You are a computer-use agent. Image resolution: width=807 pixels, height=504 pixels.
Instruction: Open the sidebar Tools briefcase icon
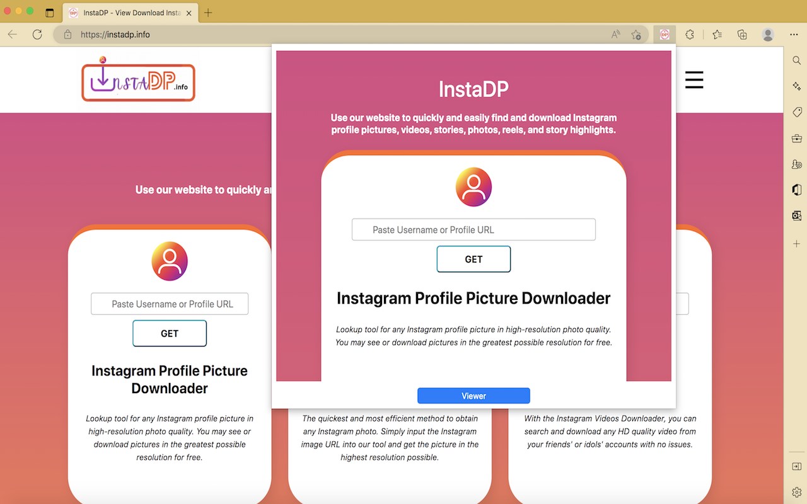pyautogui.click(x=797, y=139)
